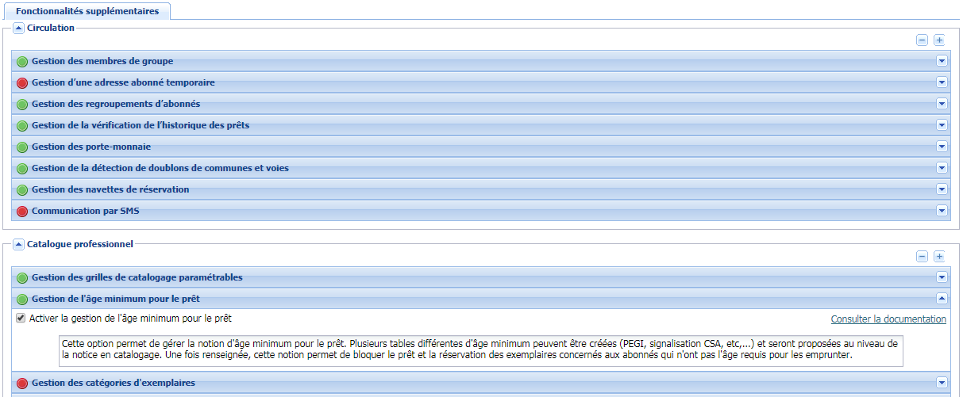Open the Consulter la documentation link
Viewport: 963px width, 397px height.
click(888, 319)
